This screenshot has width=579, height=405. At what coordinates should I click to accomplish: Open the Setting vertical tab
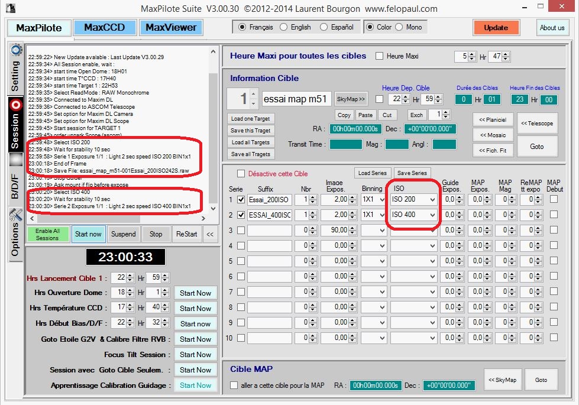point(15,69)
